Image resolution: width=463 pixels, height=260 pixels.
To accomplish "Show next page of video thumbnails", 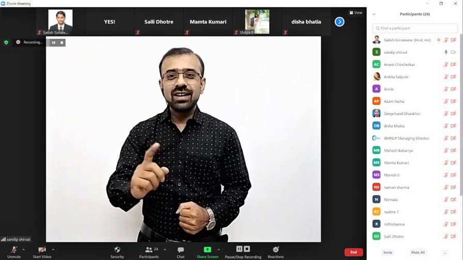I will 339,22.
